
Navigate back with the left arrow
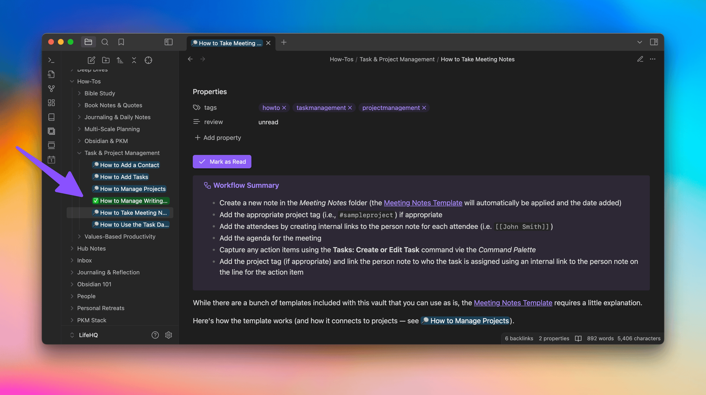click(x=190, y=59)
